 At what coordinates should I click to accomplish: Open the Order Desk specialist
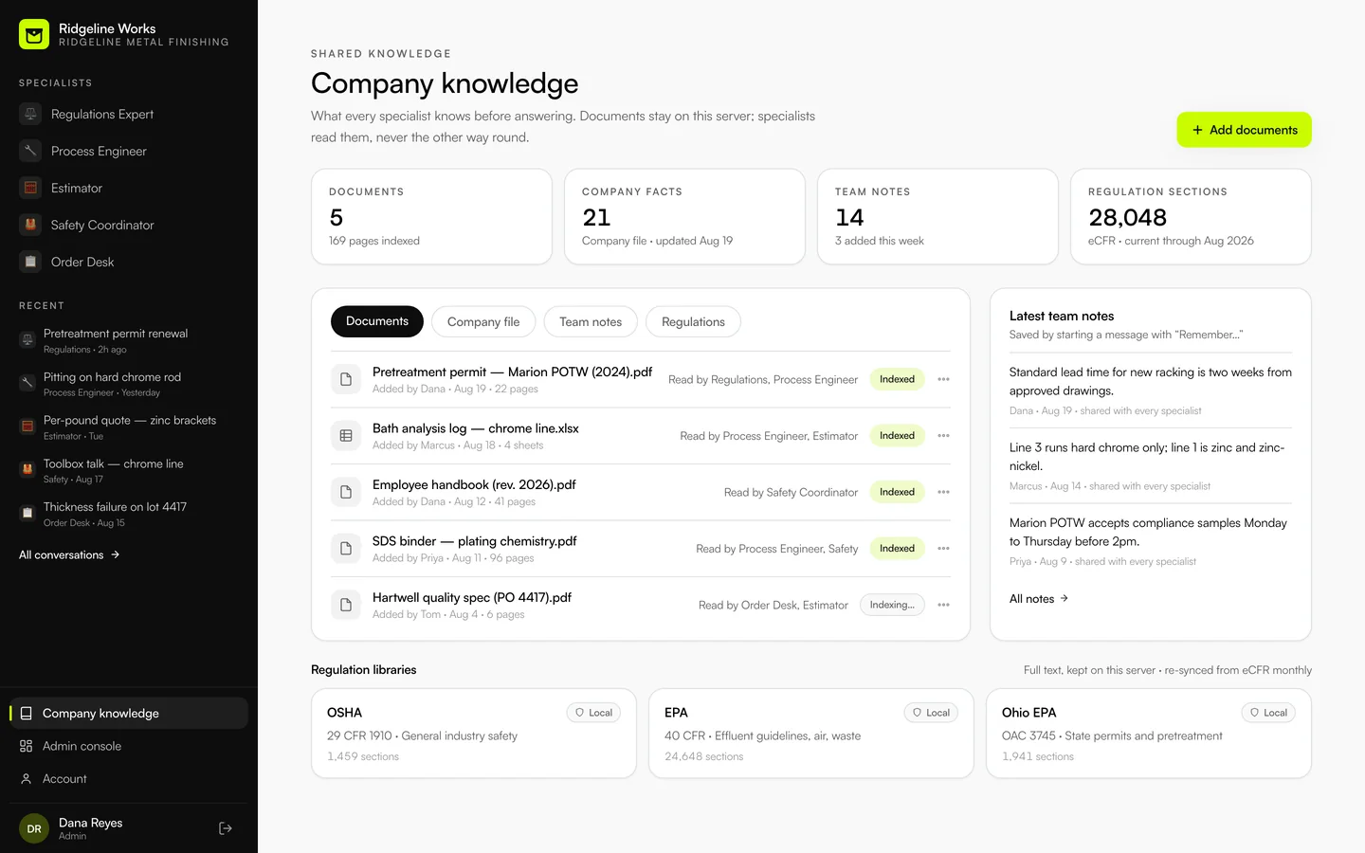pos(129,263)
